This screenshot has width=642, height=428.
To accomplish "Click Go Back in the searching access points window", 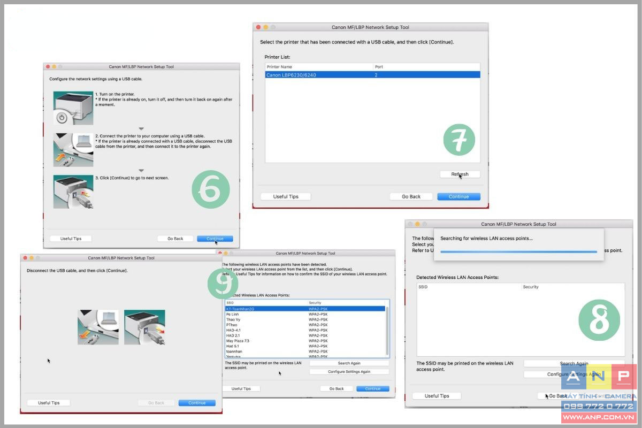I will [x=558, y=396].
